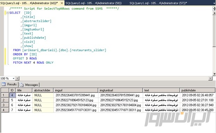Click the ID cell with value 6
The image size is (216, 133).
[x=12, y=105]
